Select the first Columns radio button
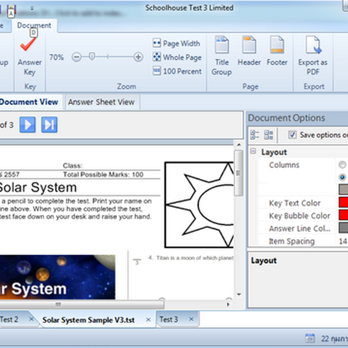The image size is (348, 348). [342, 165]
